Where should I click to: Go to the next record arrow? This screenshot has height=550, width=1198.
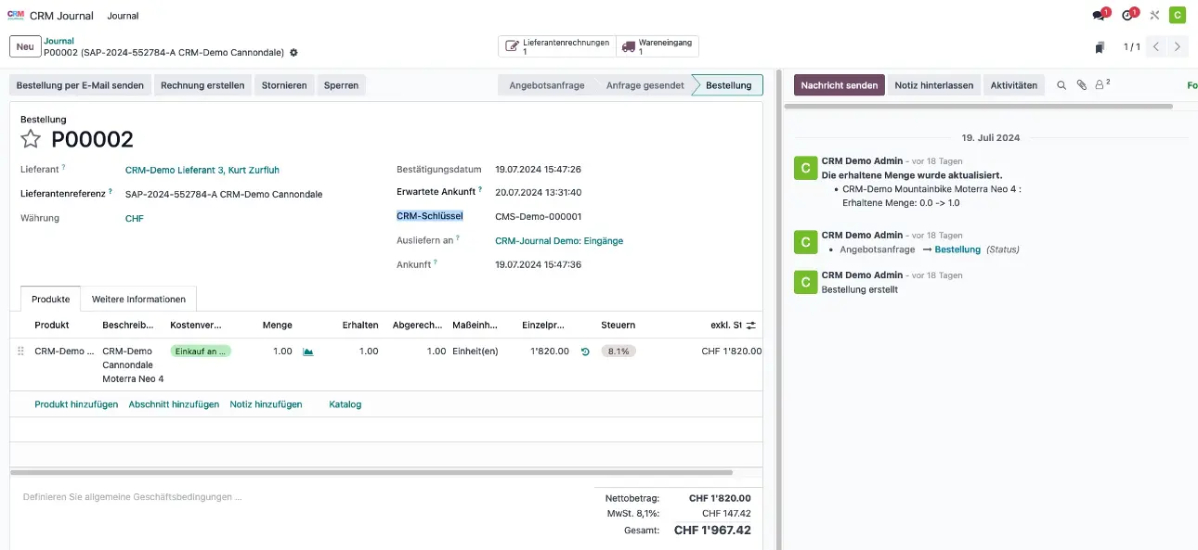click(1178, 46)
